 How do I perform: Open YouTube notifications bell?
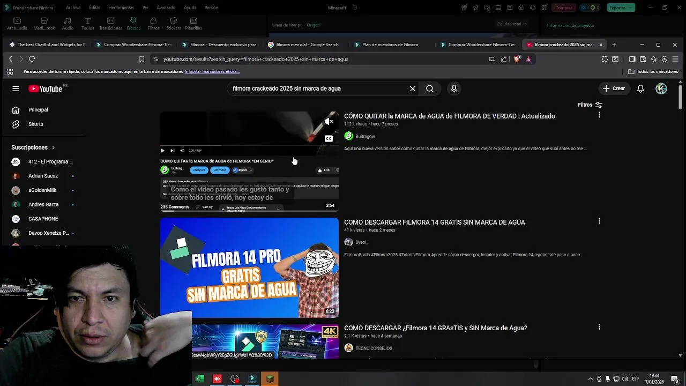point(640,88)
